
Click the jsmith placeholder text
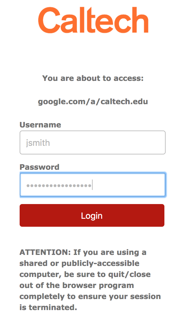(x=38, y=143)
